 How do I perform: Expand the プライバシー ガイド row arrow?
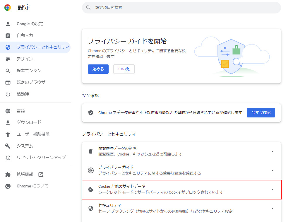(x=272, y=170)
